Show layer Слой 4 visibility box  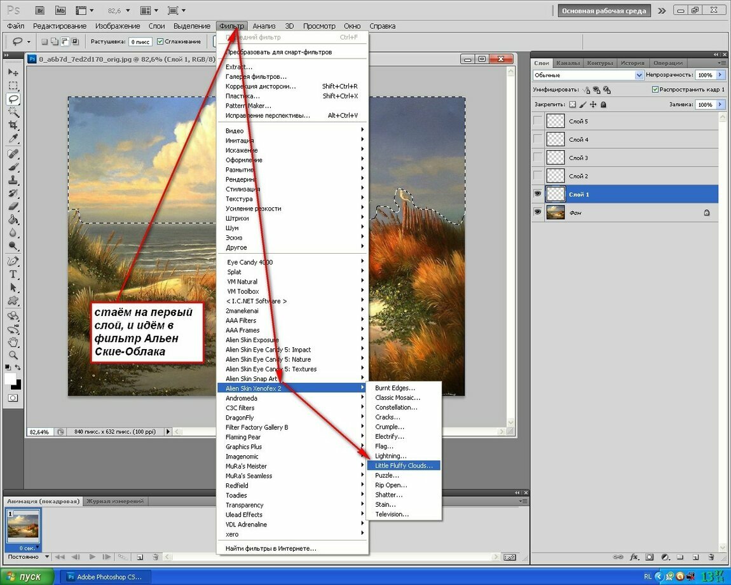tap(538, 139)
